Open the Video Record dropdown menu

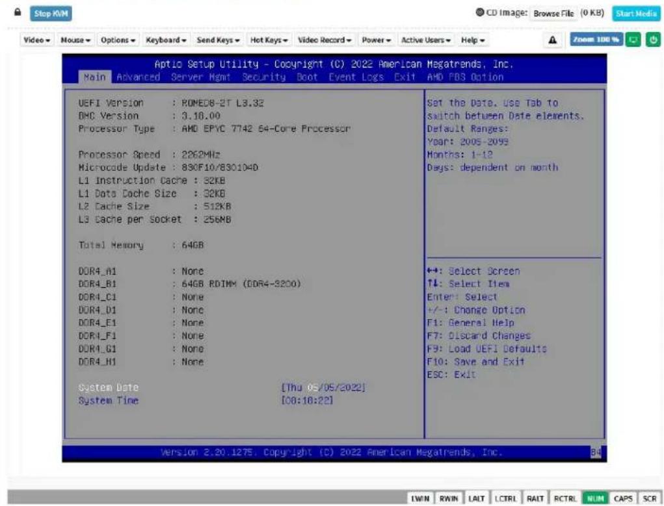point(325,40)
